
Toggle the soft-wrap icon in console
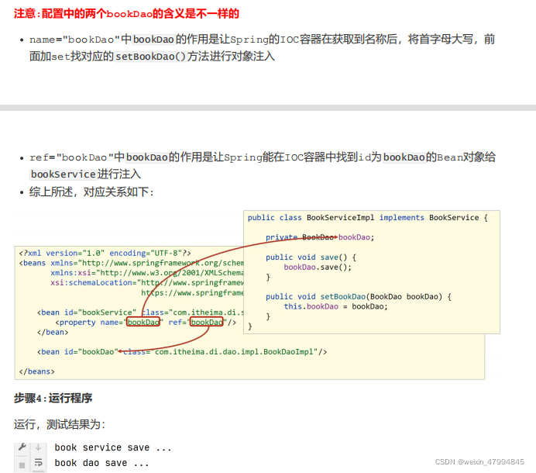[x=38, y=463]
